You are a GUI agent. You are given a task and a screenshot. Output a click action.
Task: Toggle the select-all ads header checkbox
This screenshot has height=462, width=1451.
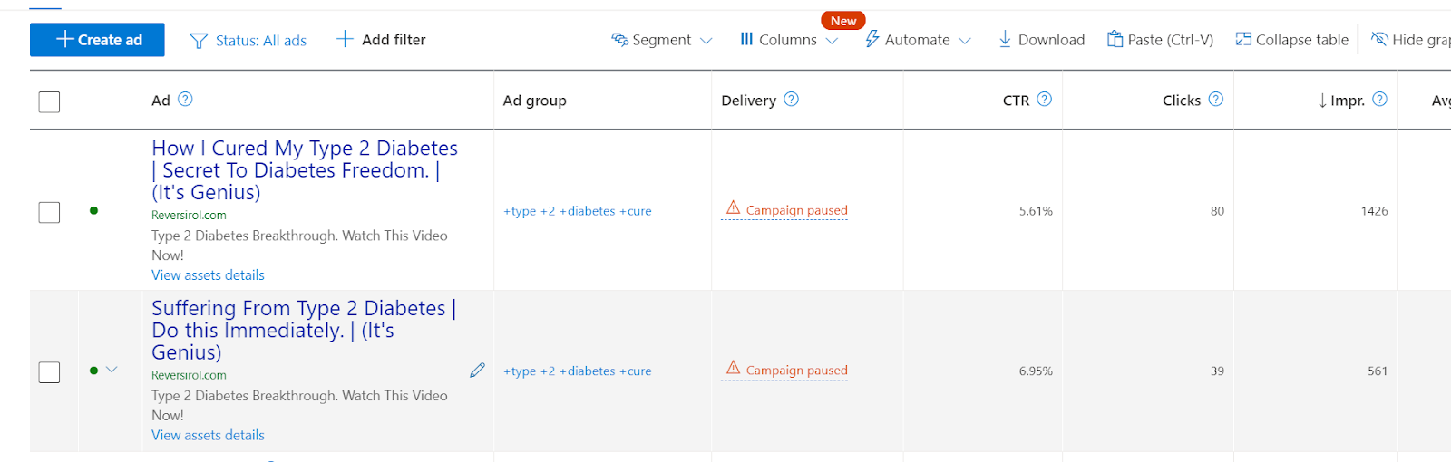50,101
